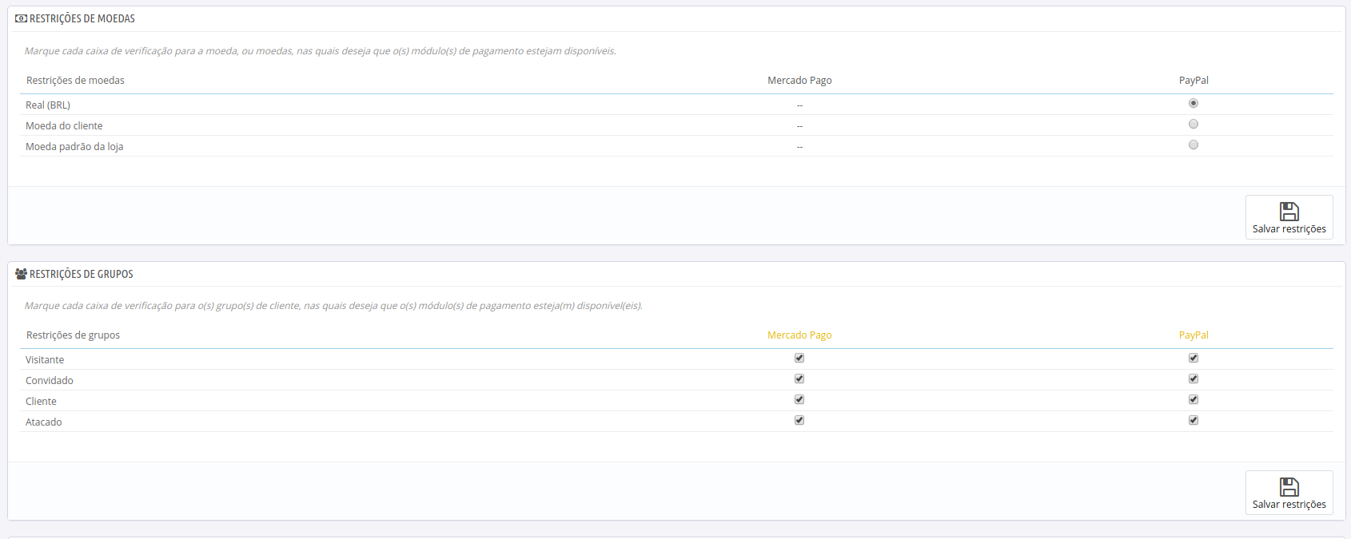The image size is (1351, 539).
Task: Click the money icon beside Restrições de moedas
Action: (x=21, y=18)
